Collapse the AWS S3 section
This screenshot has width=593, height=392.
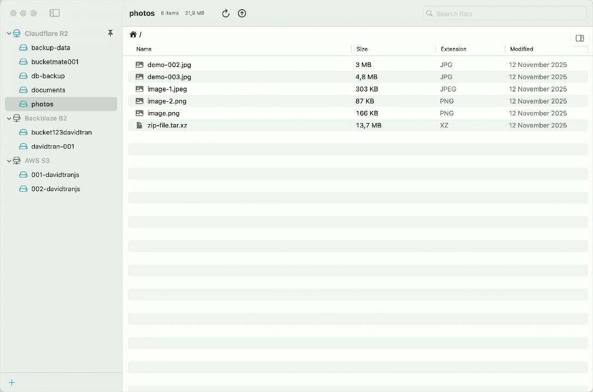point(8,161)
